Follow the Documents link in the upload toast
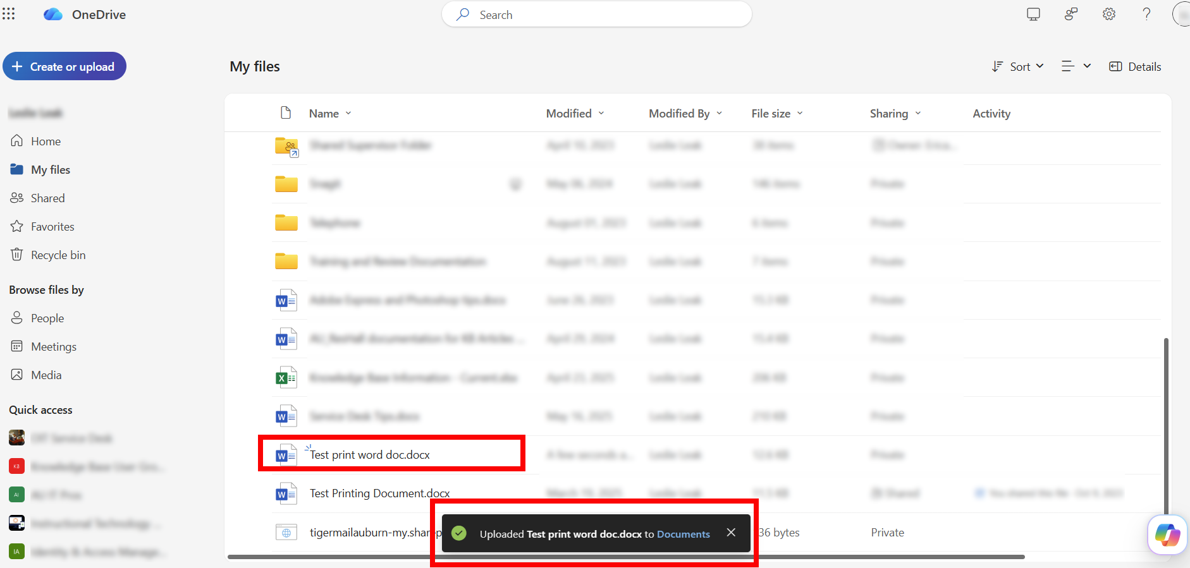The image size is (1190, 568). tap(684, 534)
